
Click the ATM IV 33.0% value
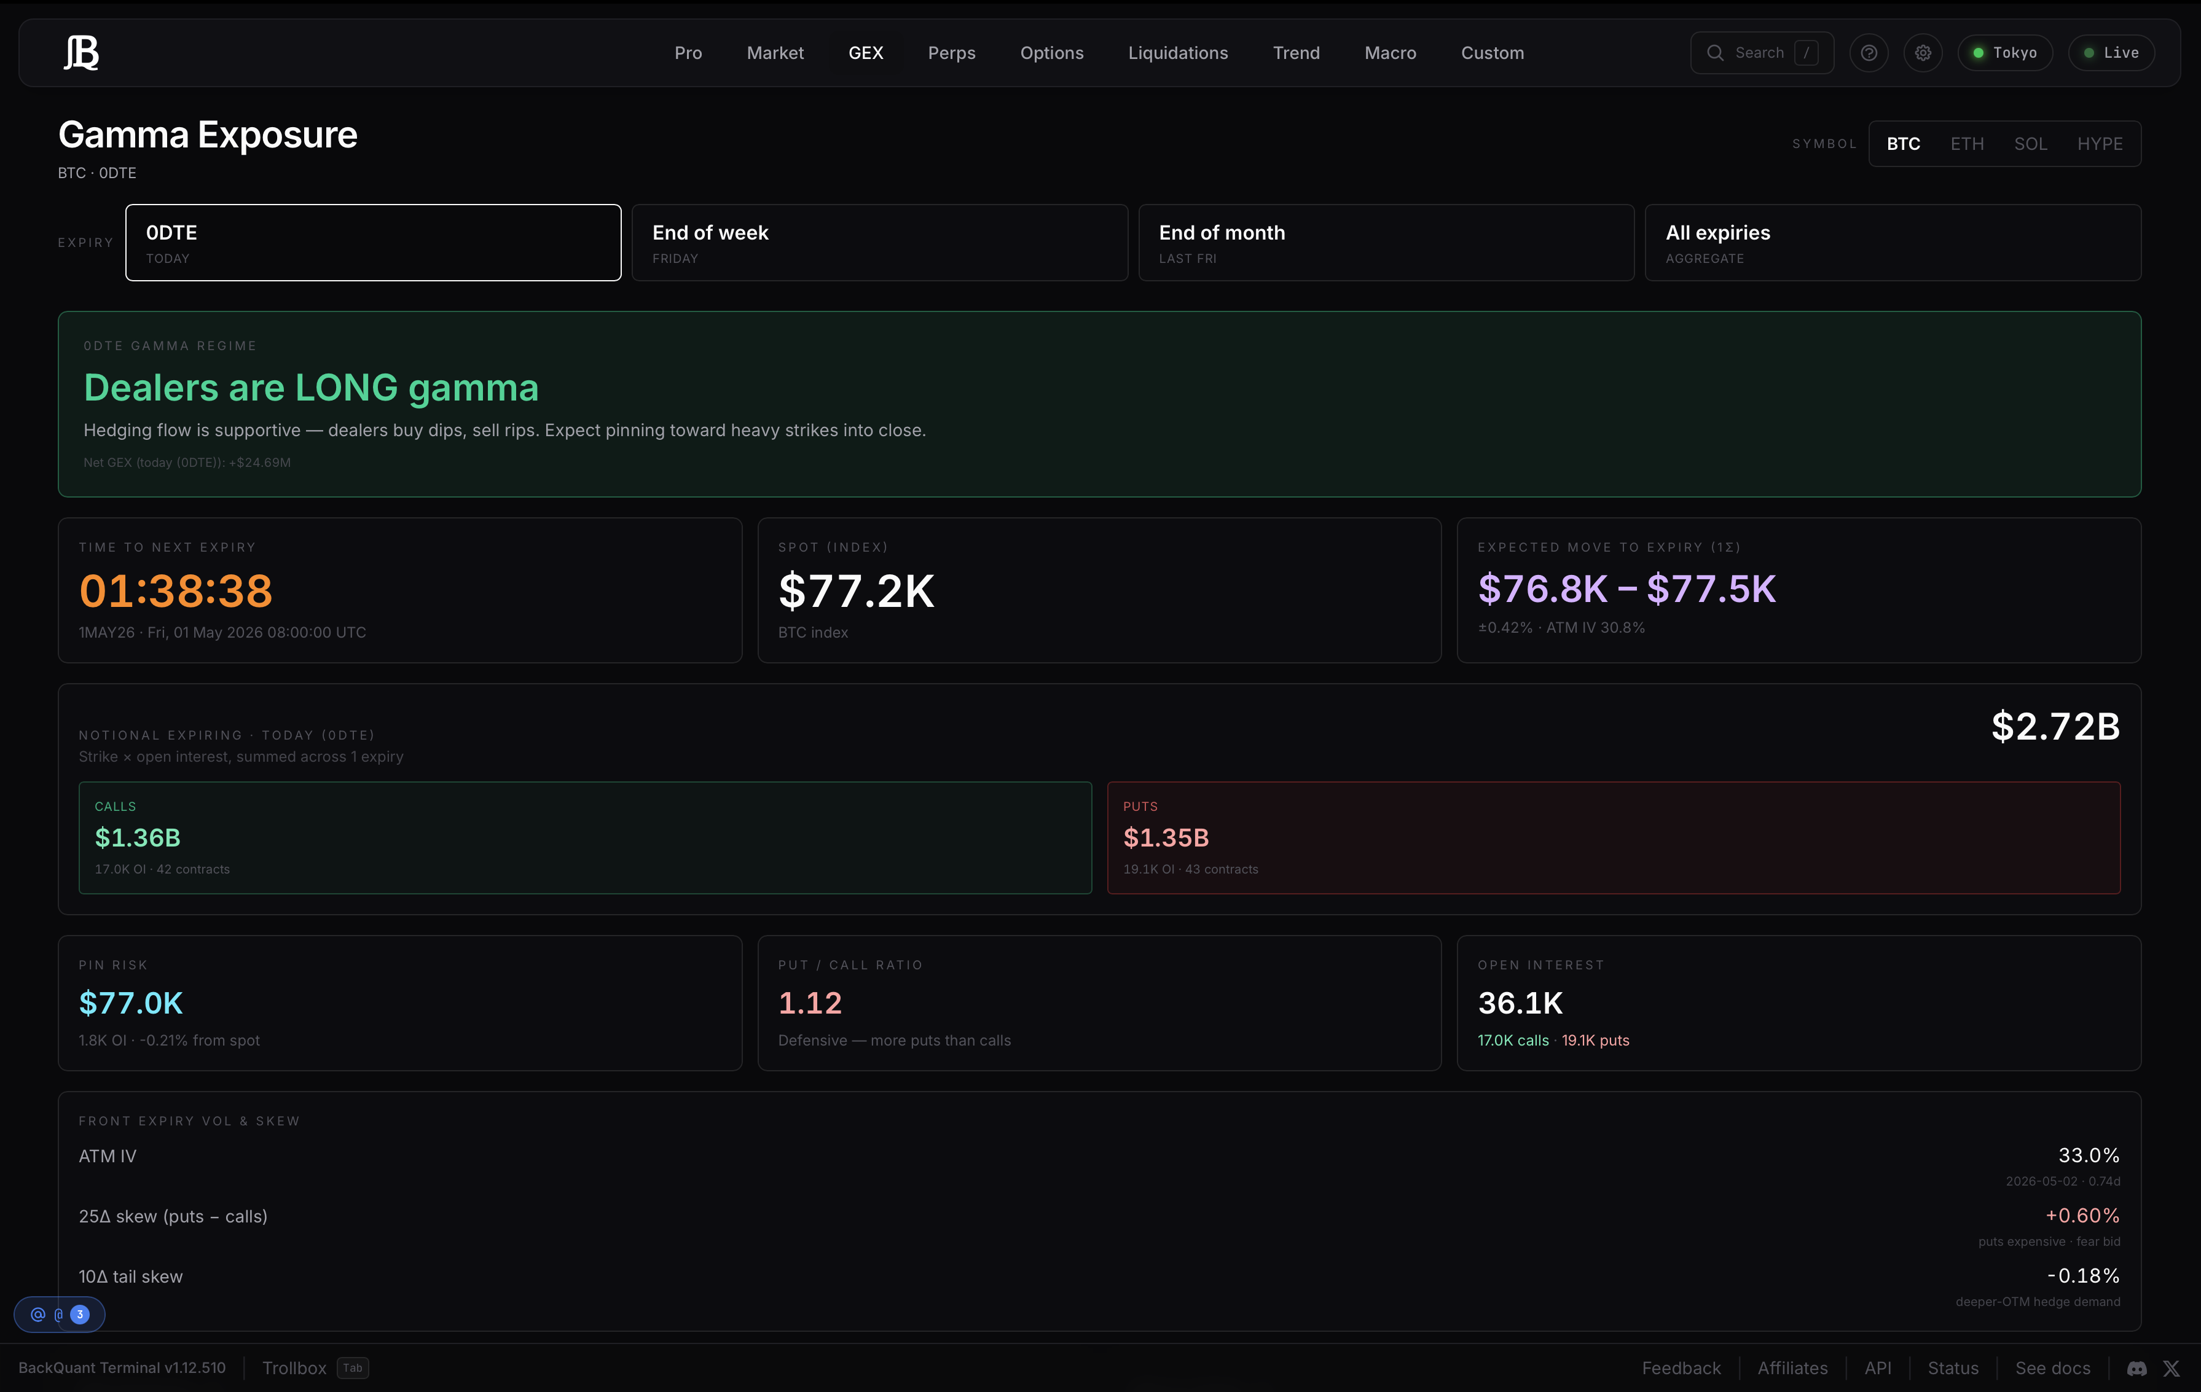(2089, 1155)
